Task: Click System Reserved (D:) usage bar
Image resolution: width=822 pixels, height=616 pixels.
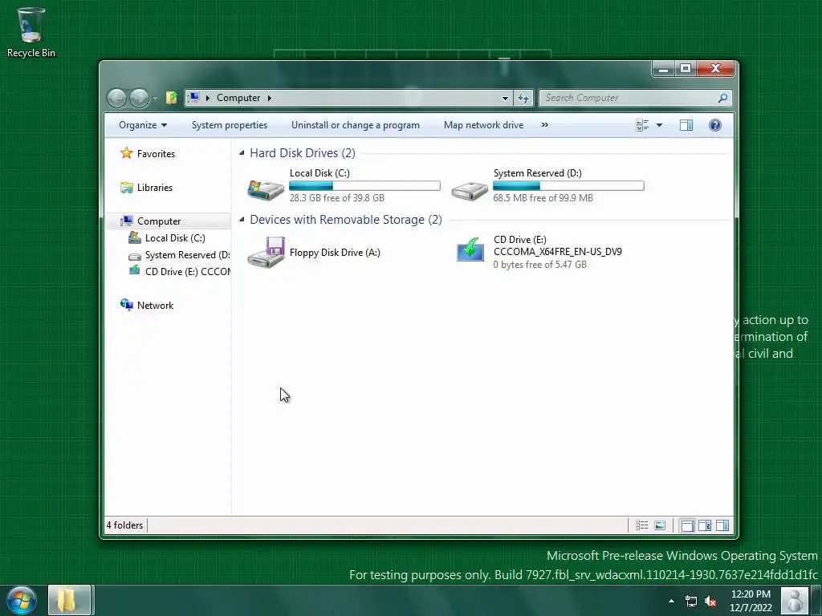Action: (568, 185)
